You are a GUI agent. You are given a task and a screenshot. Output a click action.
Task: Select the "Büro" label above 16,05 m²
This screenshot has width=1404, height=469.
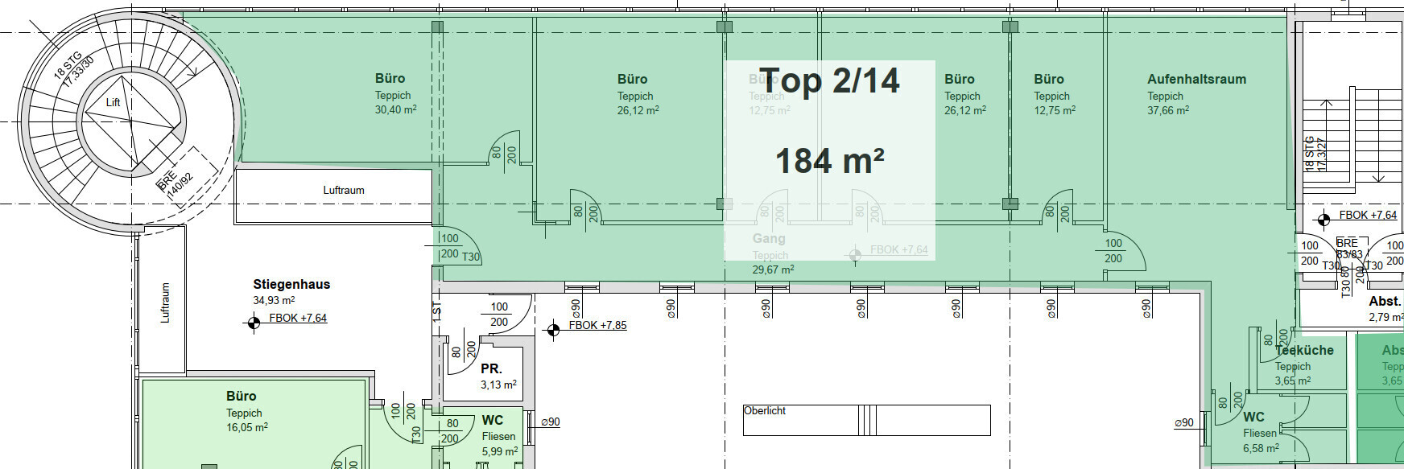241,396
